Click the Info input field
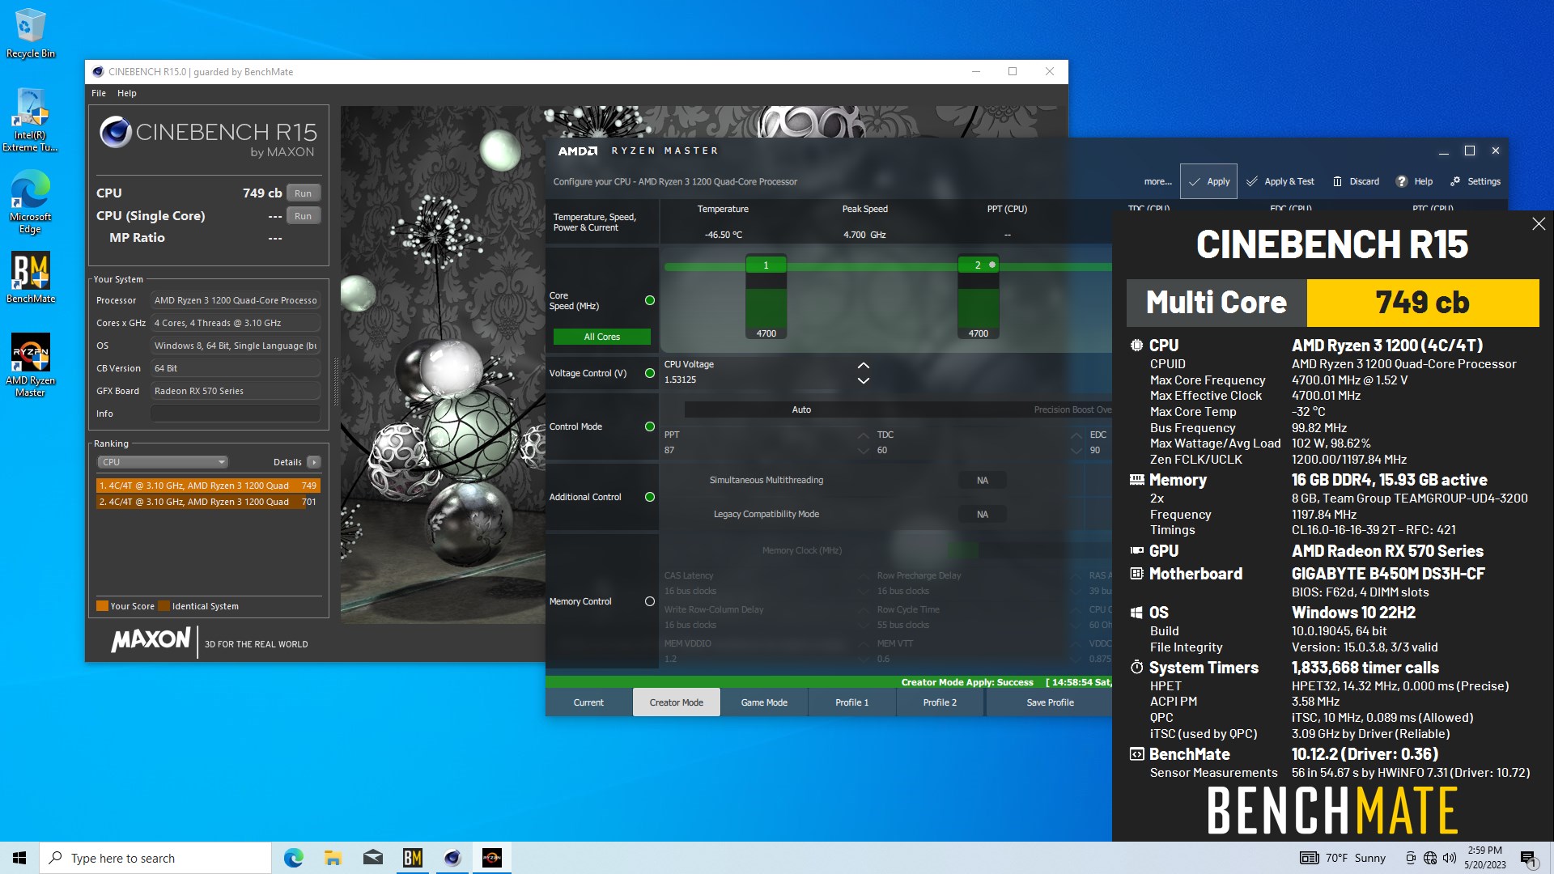 click(236, 414)
